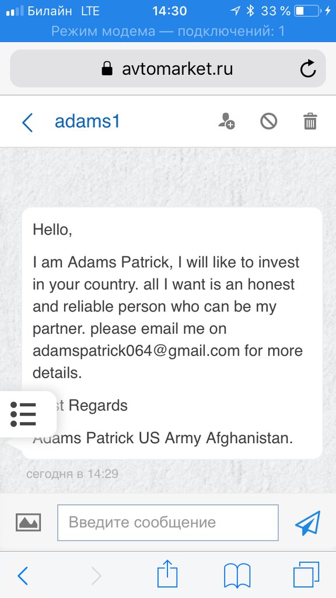Image resolution: width=336 pixels, height=598 pixels.
Task: Open the floating list menu button
Action: (x=23, y=414)
